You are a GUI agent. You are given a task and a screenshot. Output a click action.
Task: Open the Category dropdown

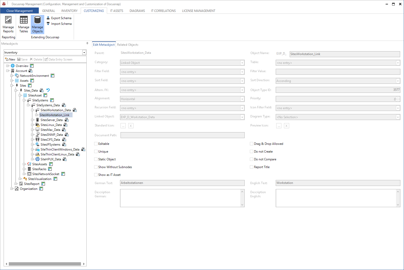(x=242, y=63)
